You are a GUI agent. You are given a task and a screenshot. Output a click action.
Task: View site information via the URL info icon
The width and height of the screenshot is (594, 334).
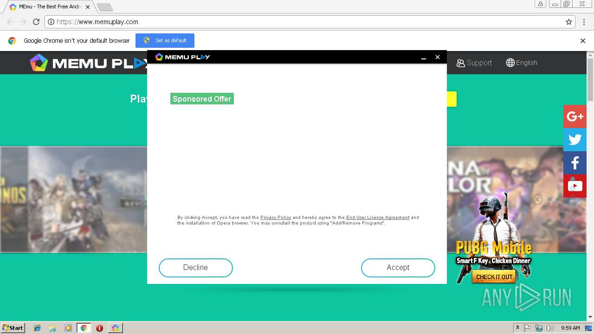click(51, 22)
